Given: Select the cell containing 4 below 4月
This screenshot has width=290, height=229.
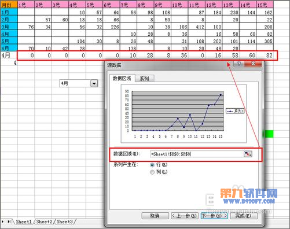Looking at the screenshot, I should coord(9,62).
